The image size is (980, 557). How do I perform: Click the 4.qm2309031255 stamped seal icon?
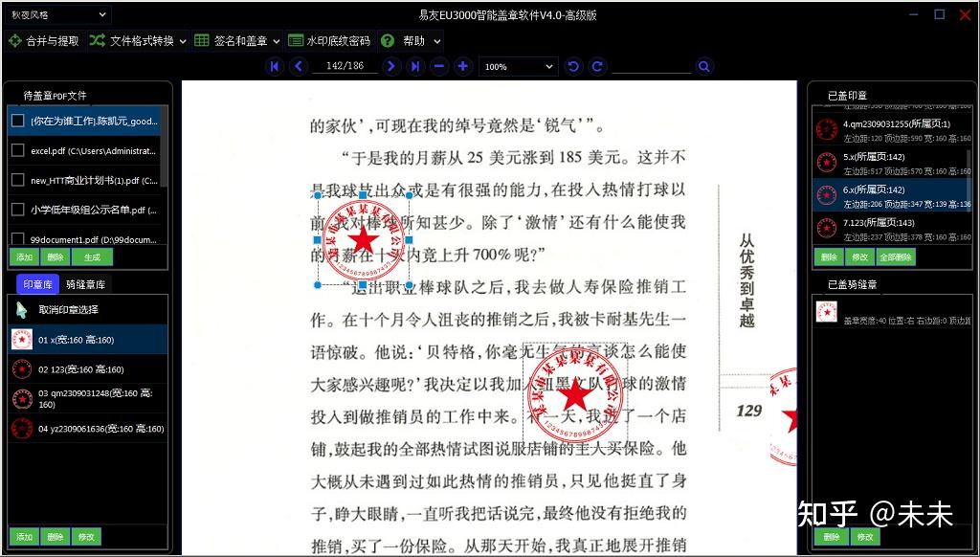[x=827, y=129]
